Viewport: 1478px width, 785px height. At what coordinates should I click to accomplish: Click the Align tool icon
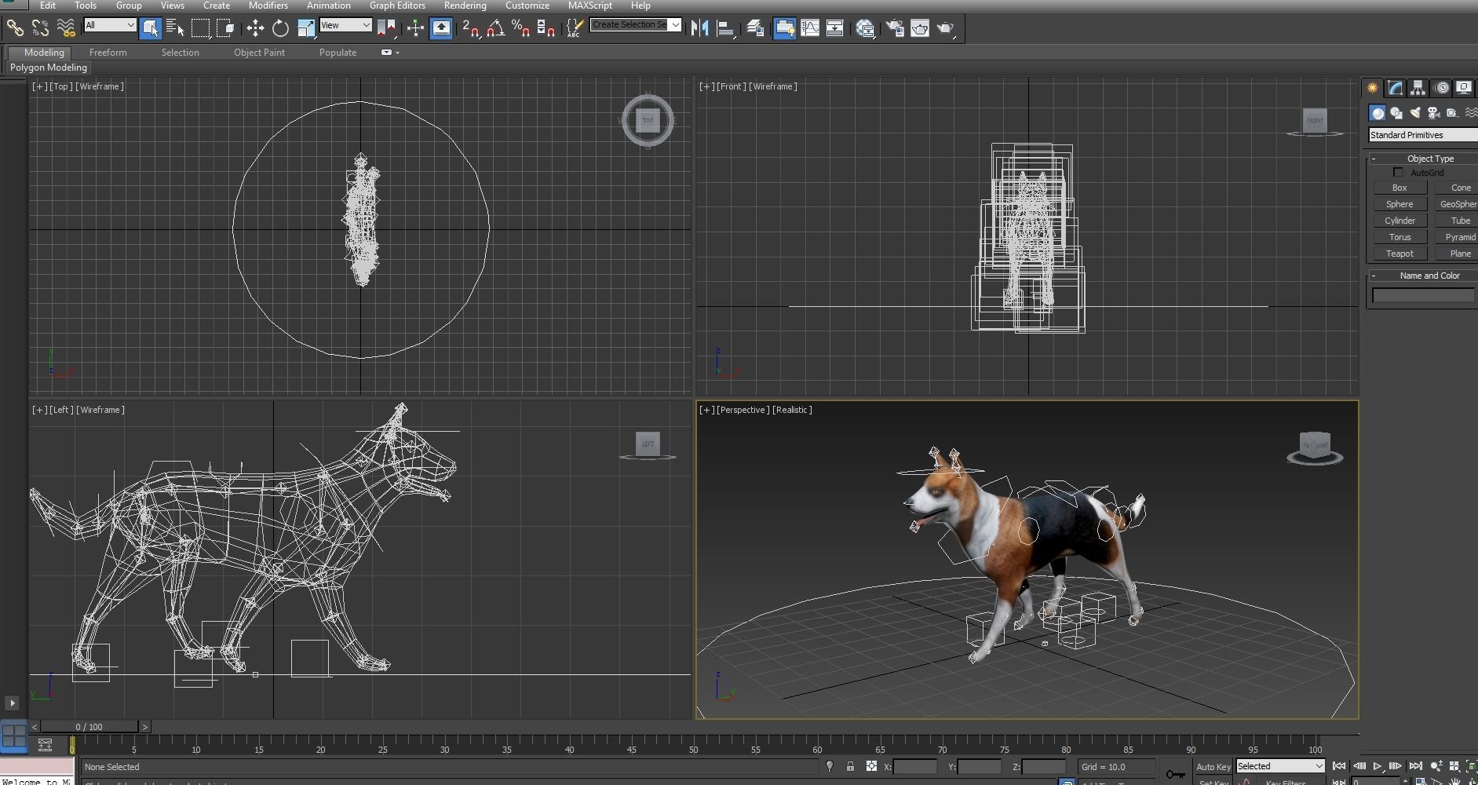click(726, 28)
